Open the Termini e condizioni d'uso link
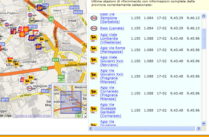This screenshot has height=137, width=209. 32,116
